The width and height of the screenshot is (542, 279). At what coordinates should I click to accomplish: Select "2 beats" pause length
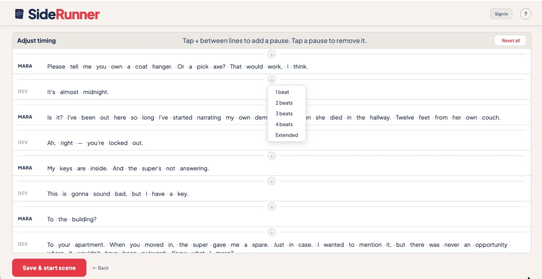click(x=287, y=103)
